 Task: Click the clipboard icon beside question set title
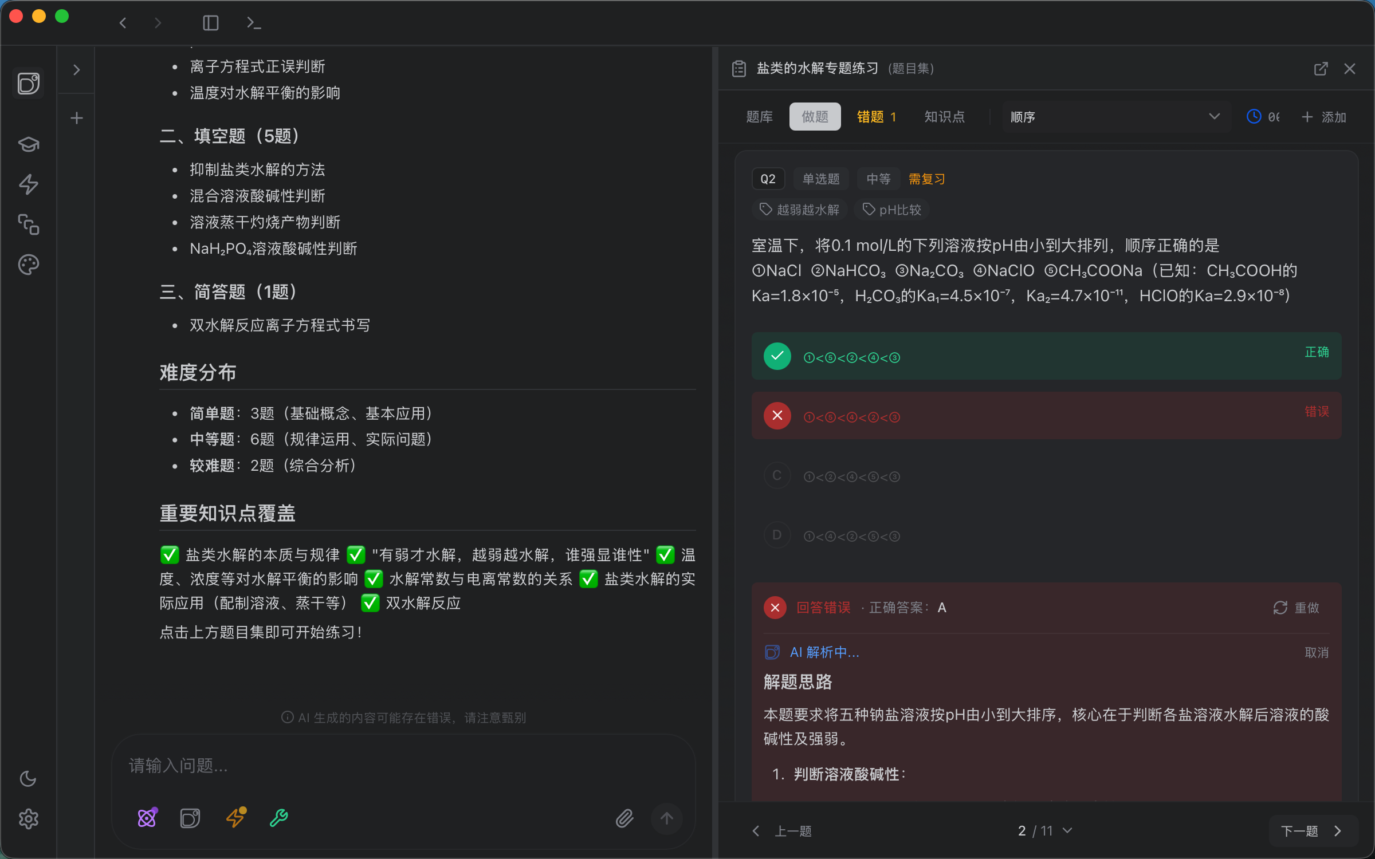[739, 69]
